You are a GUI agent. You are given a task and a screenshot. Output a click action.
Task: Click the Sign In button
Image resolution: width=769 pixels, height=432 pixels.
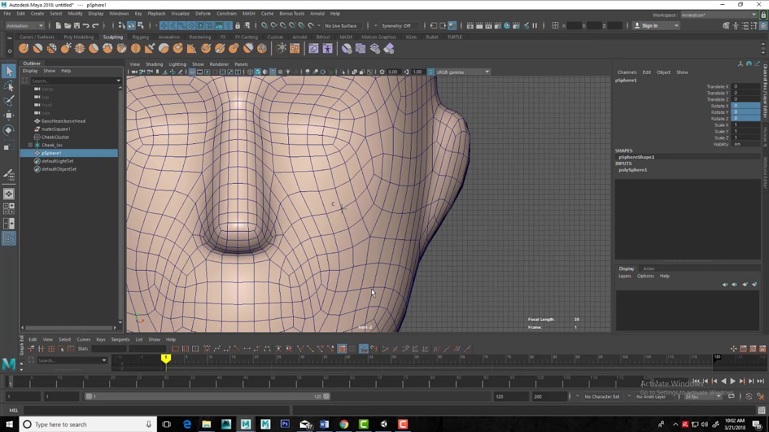[x=649, y=26]
